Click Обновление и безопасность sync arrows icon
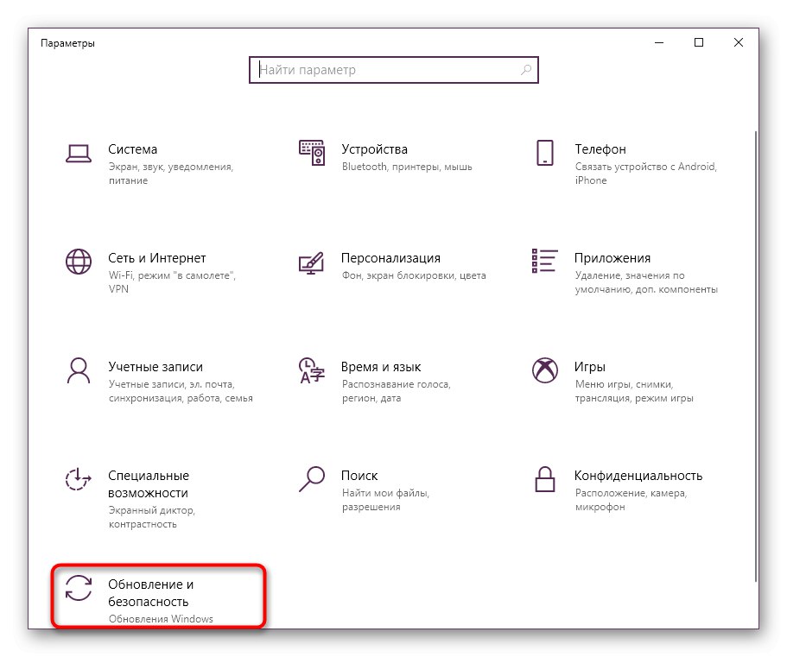The height and width of the screenshot is (657, 787). (x=79, y=588)
